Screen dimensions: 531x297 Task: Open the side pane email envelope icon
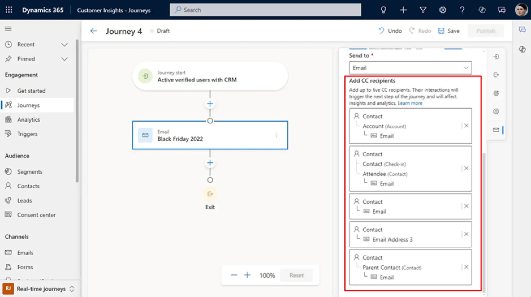(496, 130)
